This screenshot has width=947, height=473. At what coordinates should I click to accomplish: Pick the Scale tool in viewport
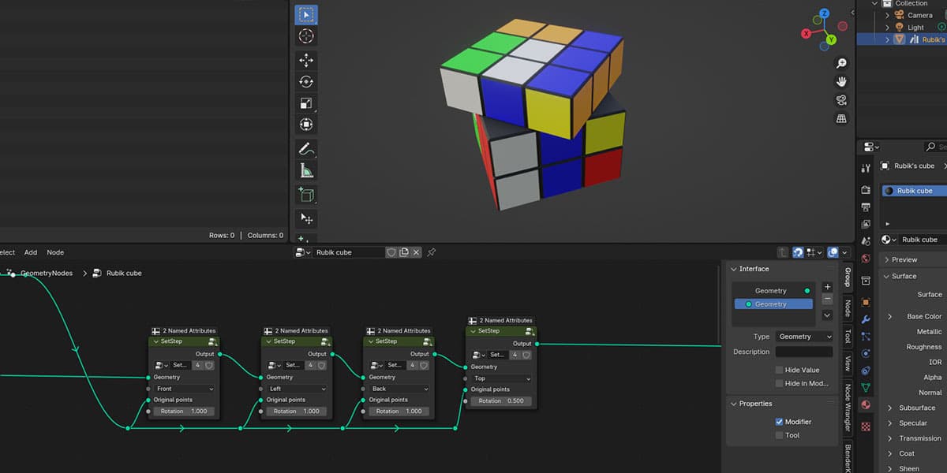pos(306,103)
